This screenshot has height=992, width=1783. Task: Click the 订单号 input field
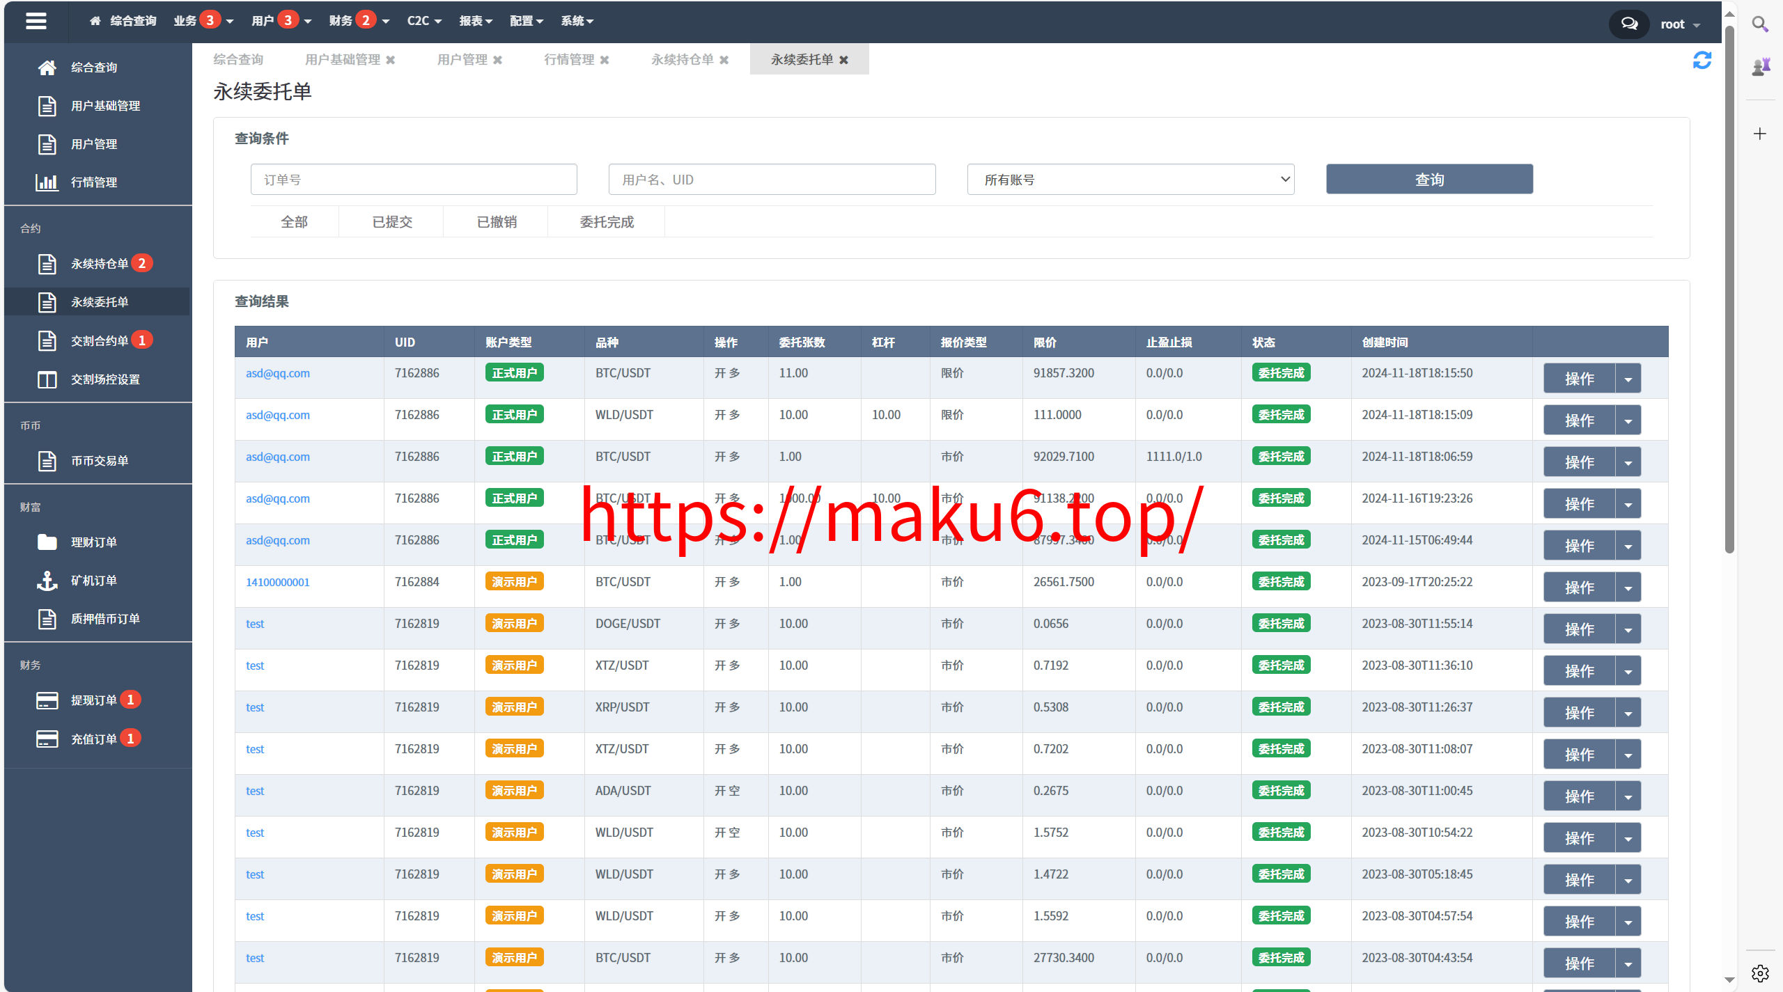[x=414, y=180]
